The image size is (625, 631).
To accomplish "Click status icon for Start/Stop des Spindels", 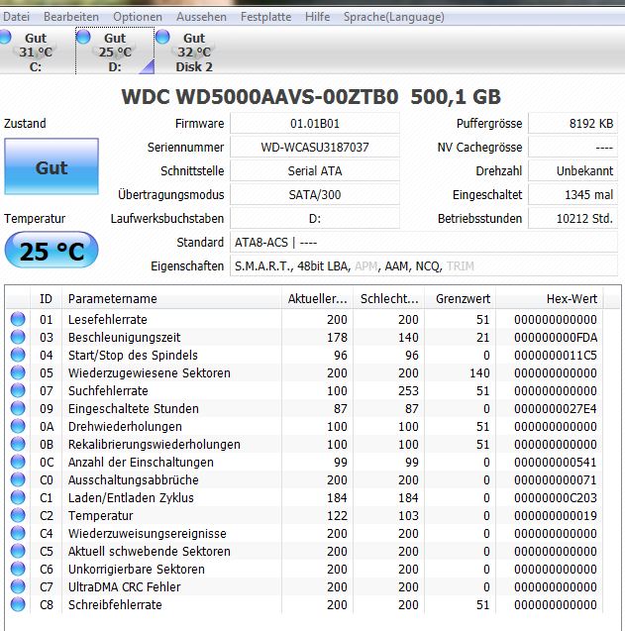I will tap(18, 355).
